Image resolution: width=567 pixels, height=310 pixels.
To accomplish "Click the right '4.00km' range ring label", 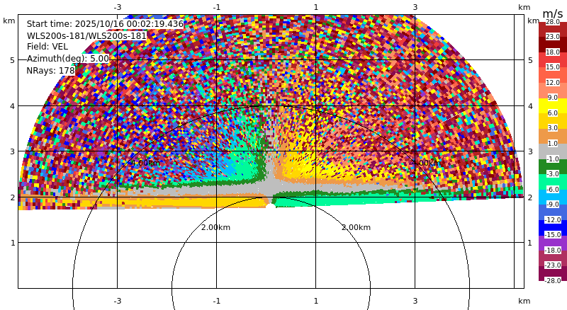I will 427,163.
